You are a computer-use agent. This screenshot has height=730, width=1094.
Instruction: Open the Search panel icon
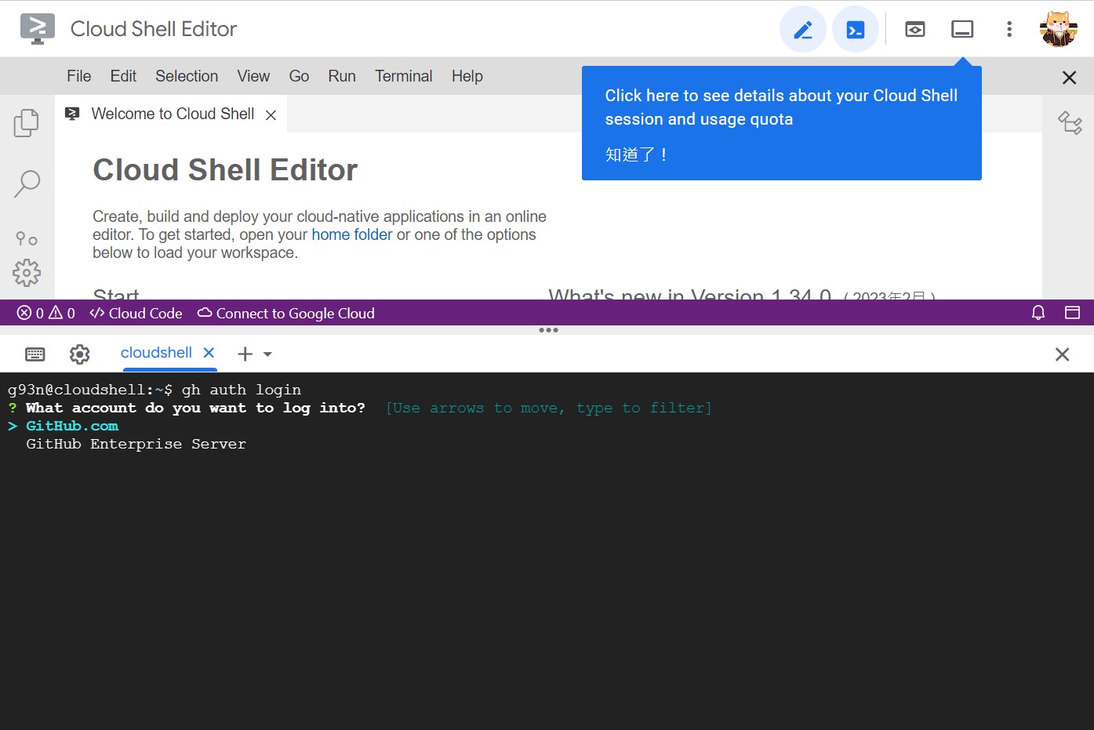point(26,182)
